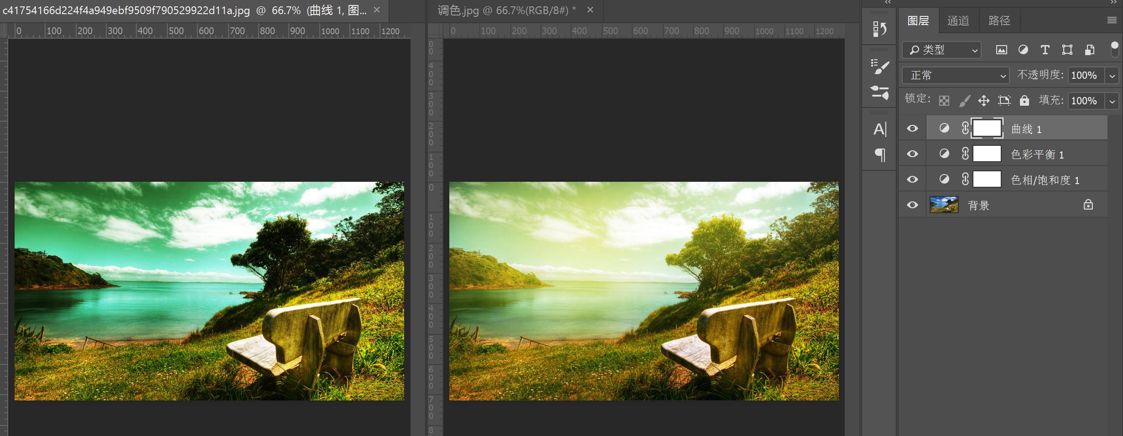Hide the 色彩平衡 1 layer

pos(912,154)
